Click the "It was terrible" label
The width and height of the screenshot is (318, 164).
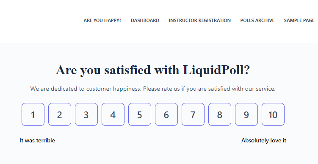click(x=37, y=140)
